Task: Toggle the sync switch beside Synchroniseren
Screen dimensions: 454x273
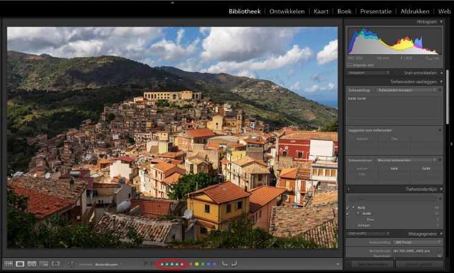Action: coord(348,264)
